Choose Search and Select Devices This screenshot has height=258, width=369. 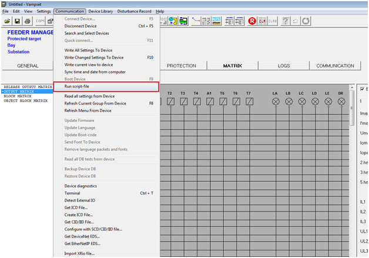tap(106, 33)
